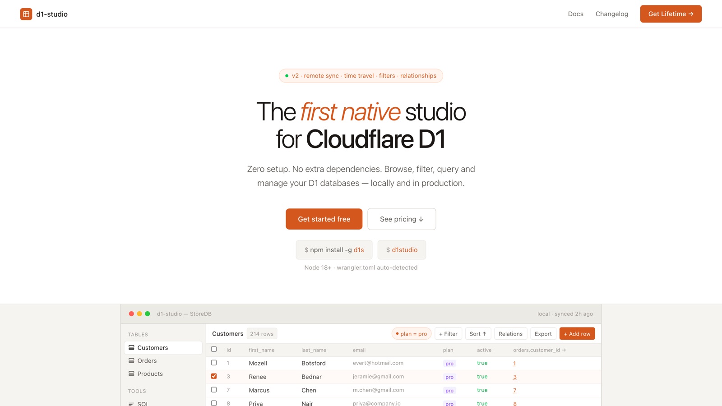This screenshot has width=722, height=406.
Task: Click the See pricing button
Action: [402, 219]
